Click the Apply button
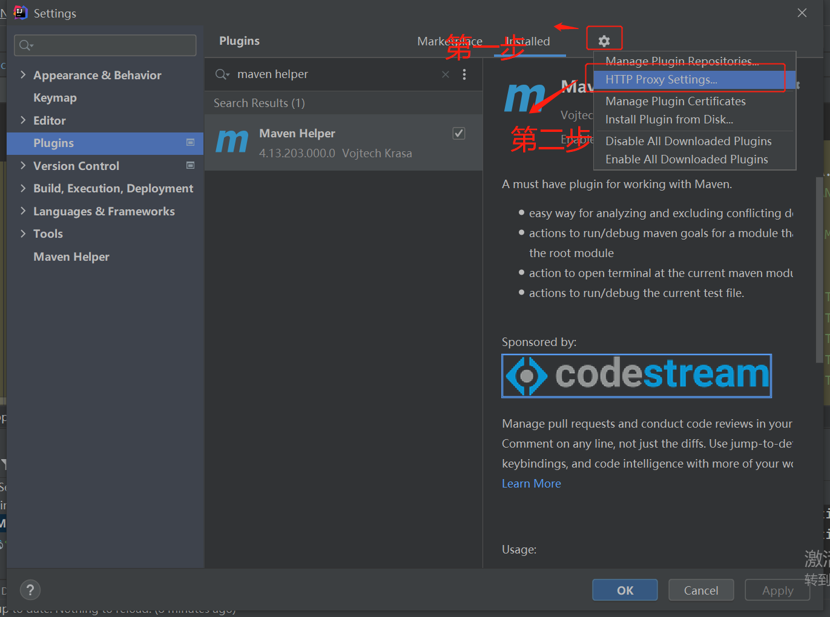This screenshot has height=617, width=830. 777,590
